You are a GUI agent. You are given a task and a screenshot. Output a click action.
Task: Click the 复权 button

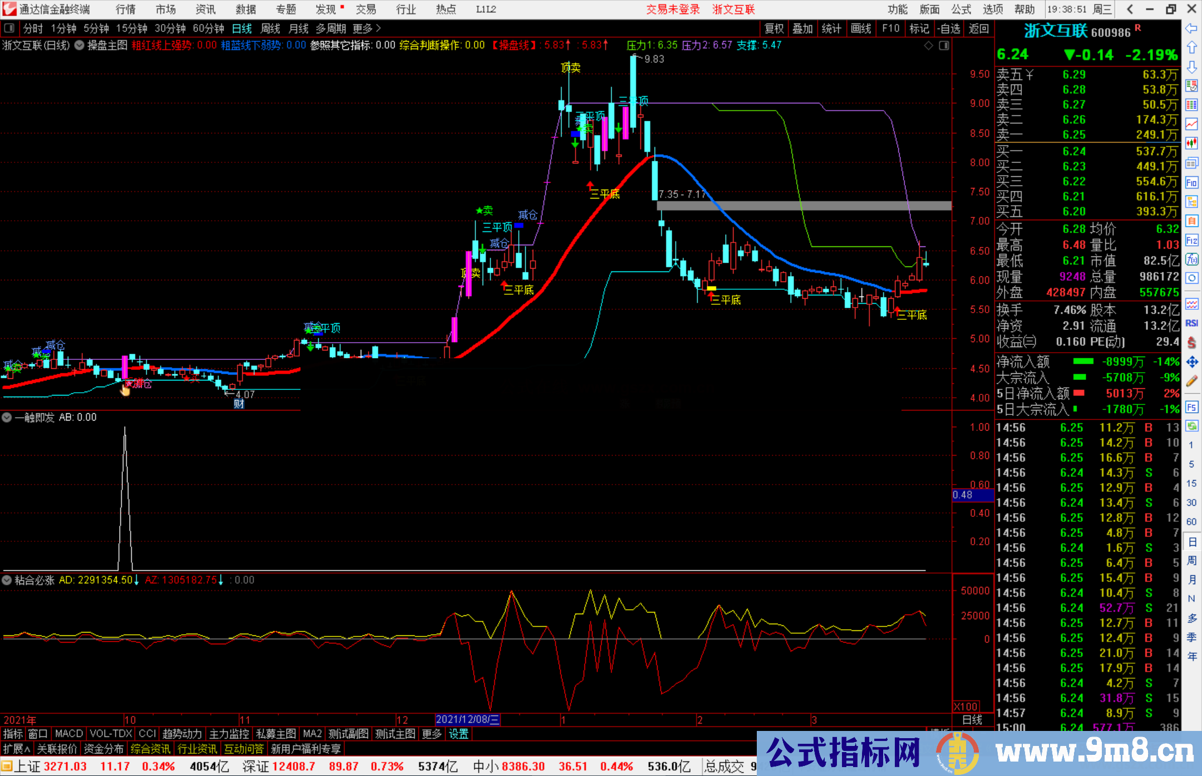(x=774, y=28)
